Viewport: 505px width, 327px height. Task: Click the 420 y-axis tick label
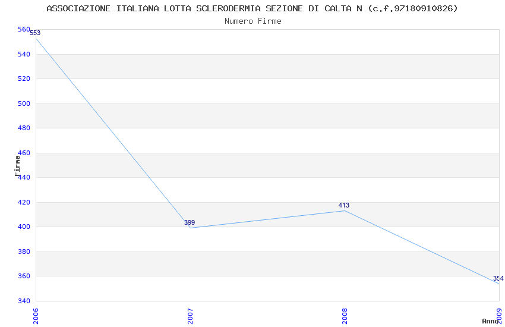(x=24, y=202)
